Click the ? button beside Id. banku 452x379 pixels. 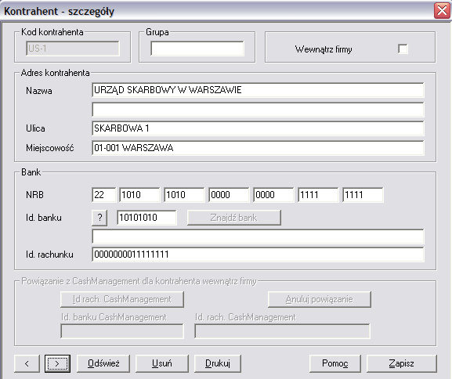[x=99, y=218]
